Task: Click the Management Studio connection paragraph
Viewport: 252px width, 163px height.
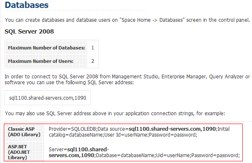Action: (127, 80)
